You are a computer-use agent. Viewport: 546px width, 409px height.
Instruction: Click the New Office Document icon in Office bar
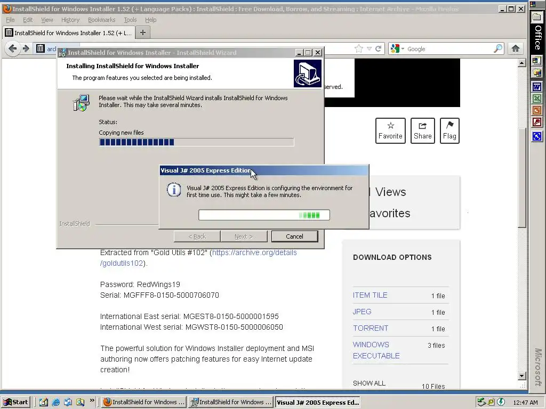tap(536, 61)
